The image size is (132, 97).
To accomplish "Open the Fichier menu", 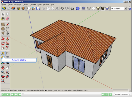I will tap(4, 5).
